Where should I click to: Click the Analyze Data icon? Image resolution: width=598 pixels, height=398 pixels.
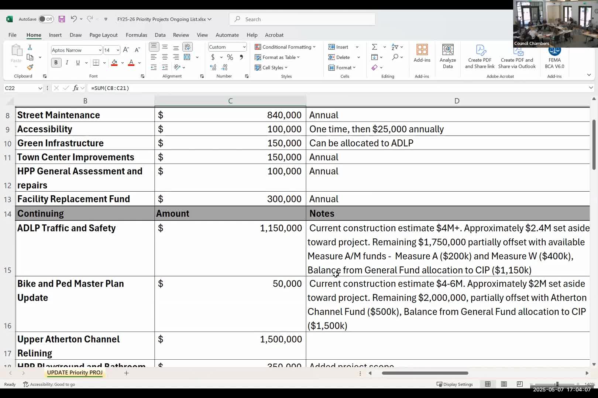tap(447, 56)
